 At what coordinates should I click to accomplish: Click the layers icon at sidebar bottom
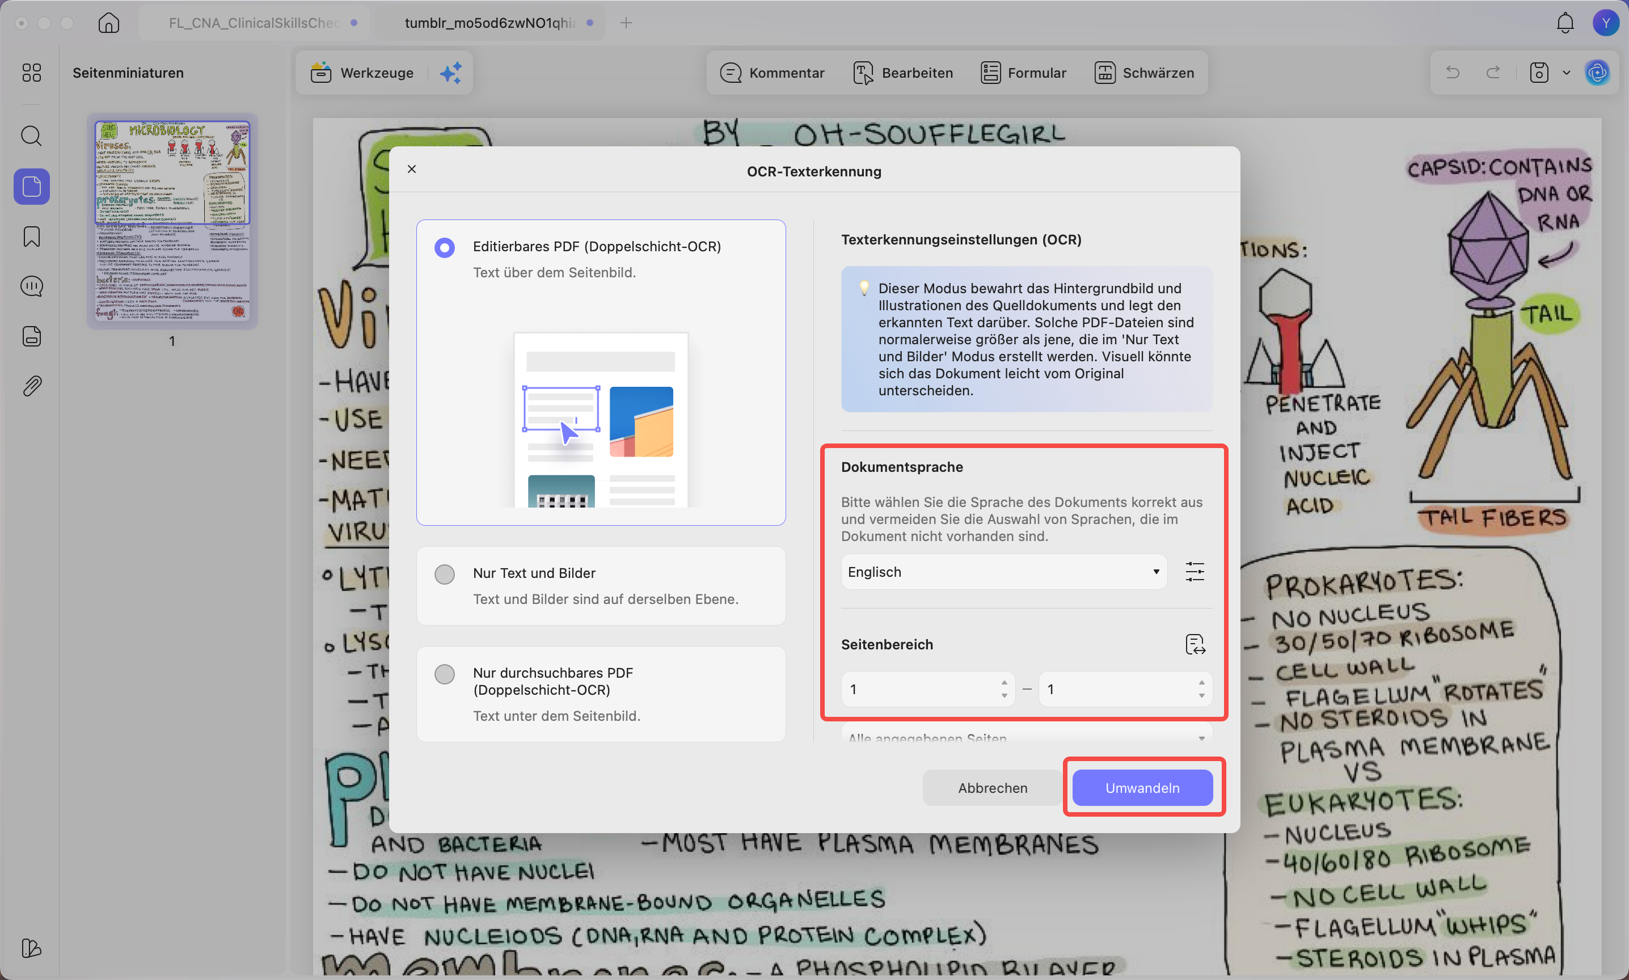(32, 948)
